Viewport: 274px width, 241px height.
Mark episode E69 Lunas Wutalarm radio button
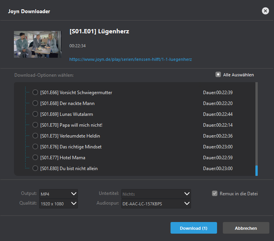[x=35, y=114]
